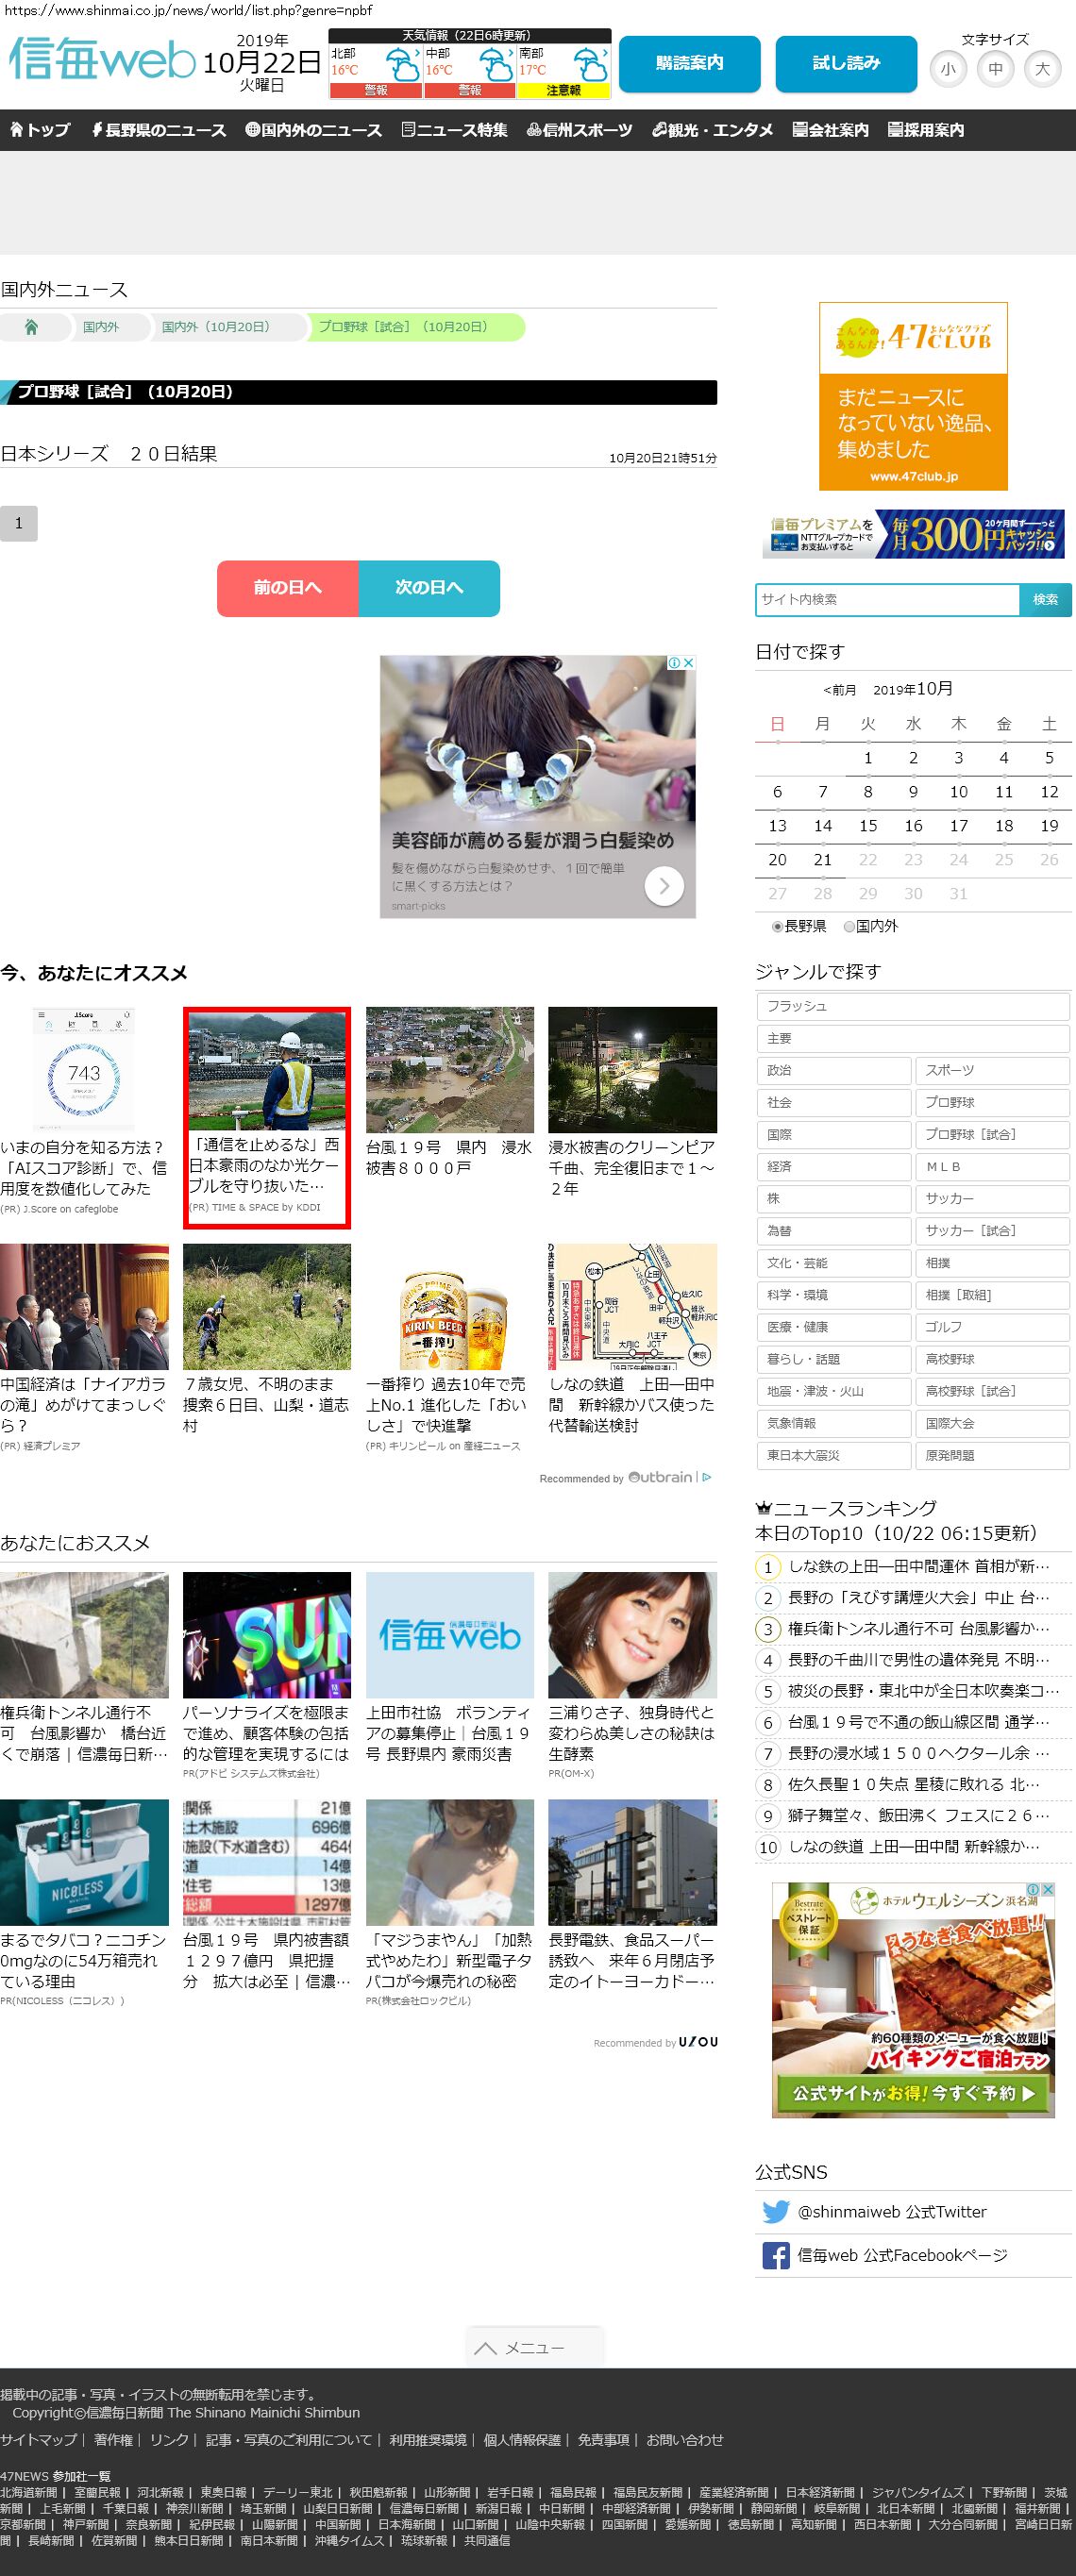Click the arrow on the hair dye ad
This screenshot has width=1076, height=2576.
click(664, 886)
